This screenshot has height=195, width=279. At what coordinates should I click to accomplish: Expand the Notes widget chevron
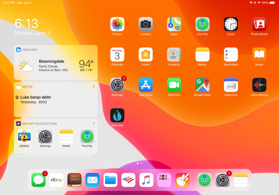tap(94, 86)
